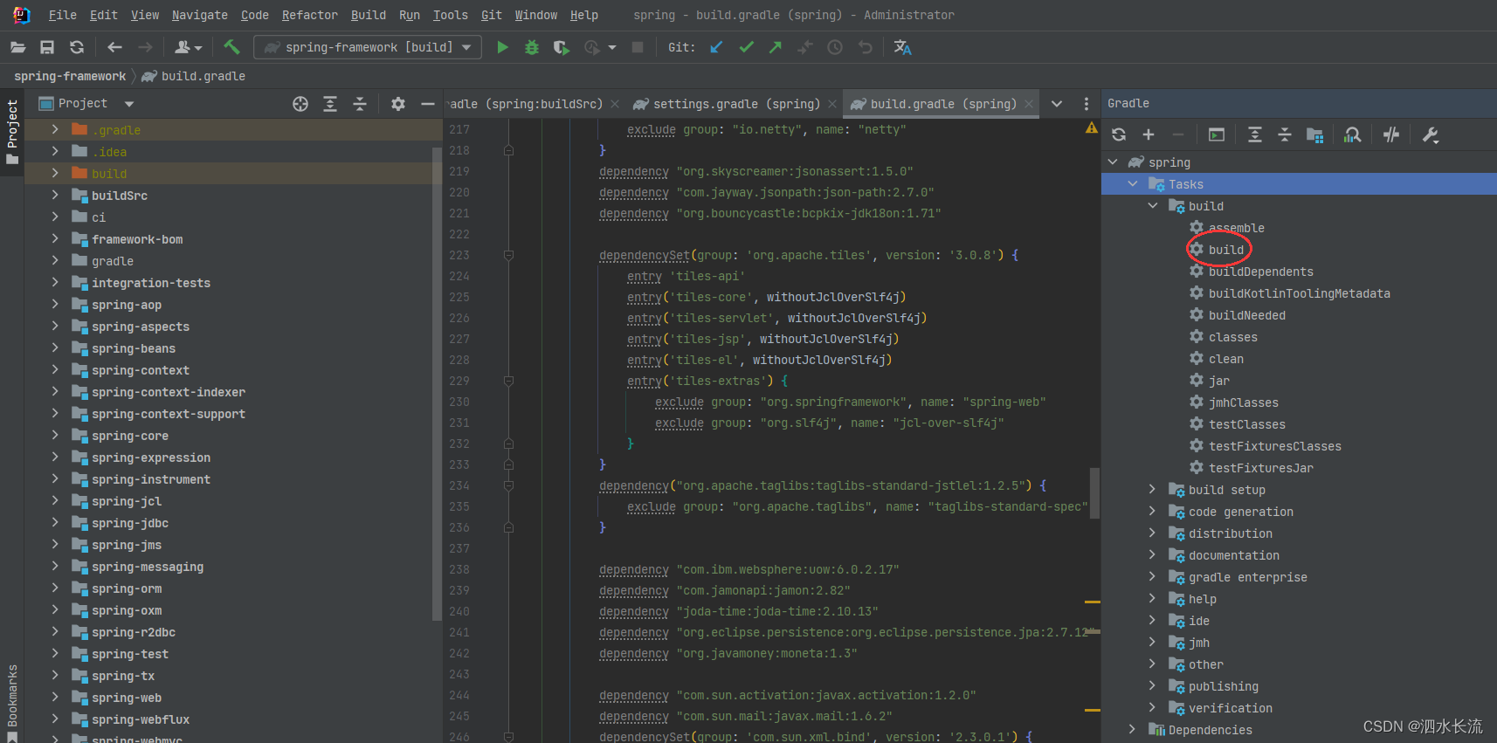Toggle the code fold marker at line 223

(x=508, y=256)
